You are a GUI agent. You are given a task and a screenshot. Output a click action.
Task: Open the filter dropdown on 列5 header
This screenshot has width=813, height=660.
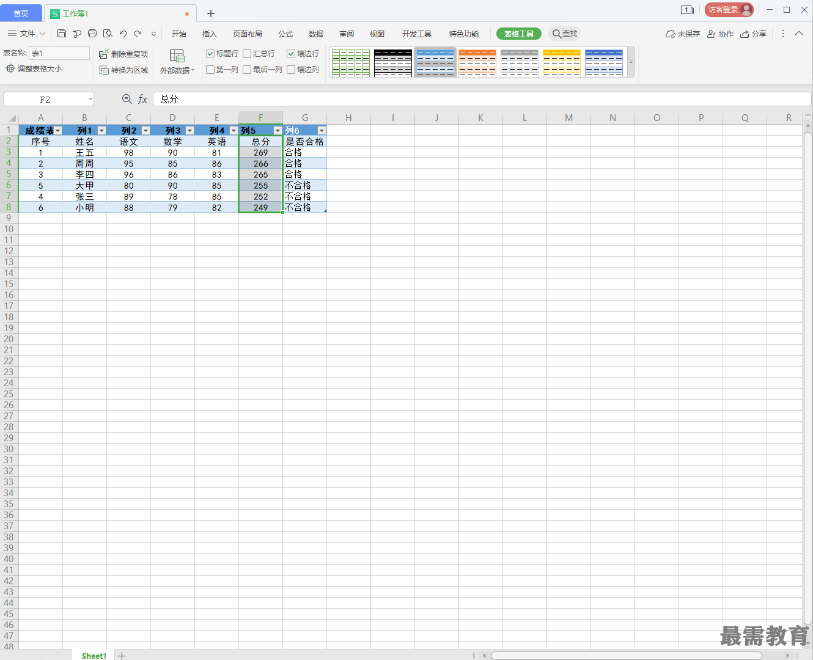(x=278, y=131)
